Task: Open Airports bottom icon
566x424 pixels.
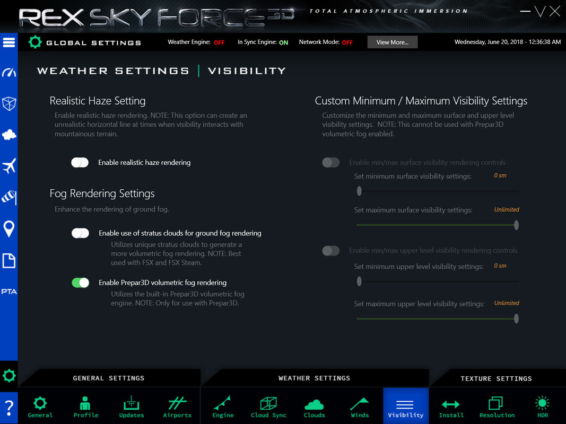Action: click(177, 408)
